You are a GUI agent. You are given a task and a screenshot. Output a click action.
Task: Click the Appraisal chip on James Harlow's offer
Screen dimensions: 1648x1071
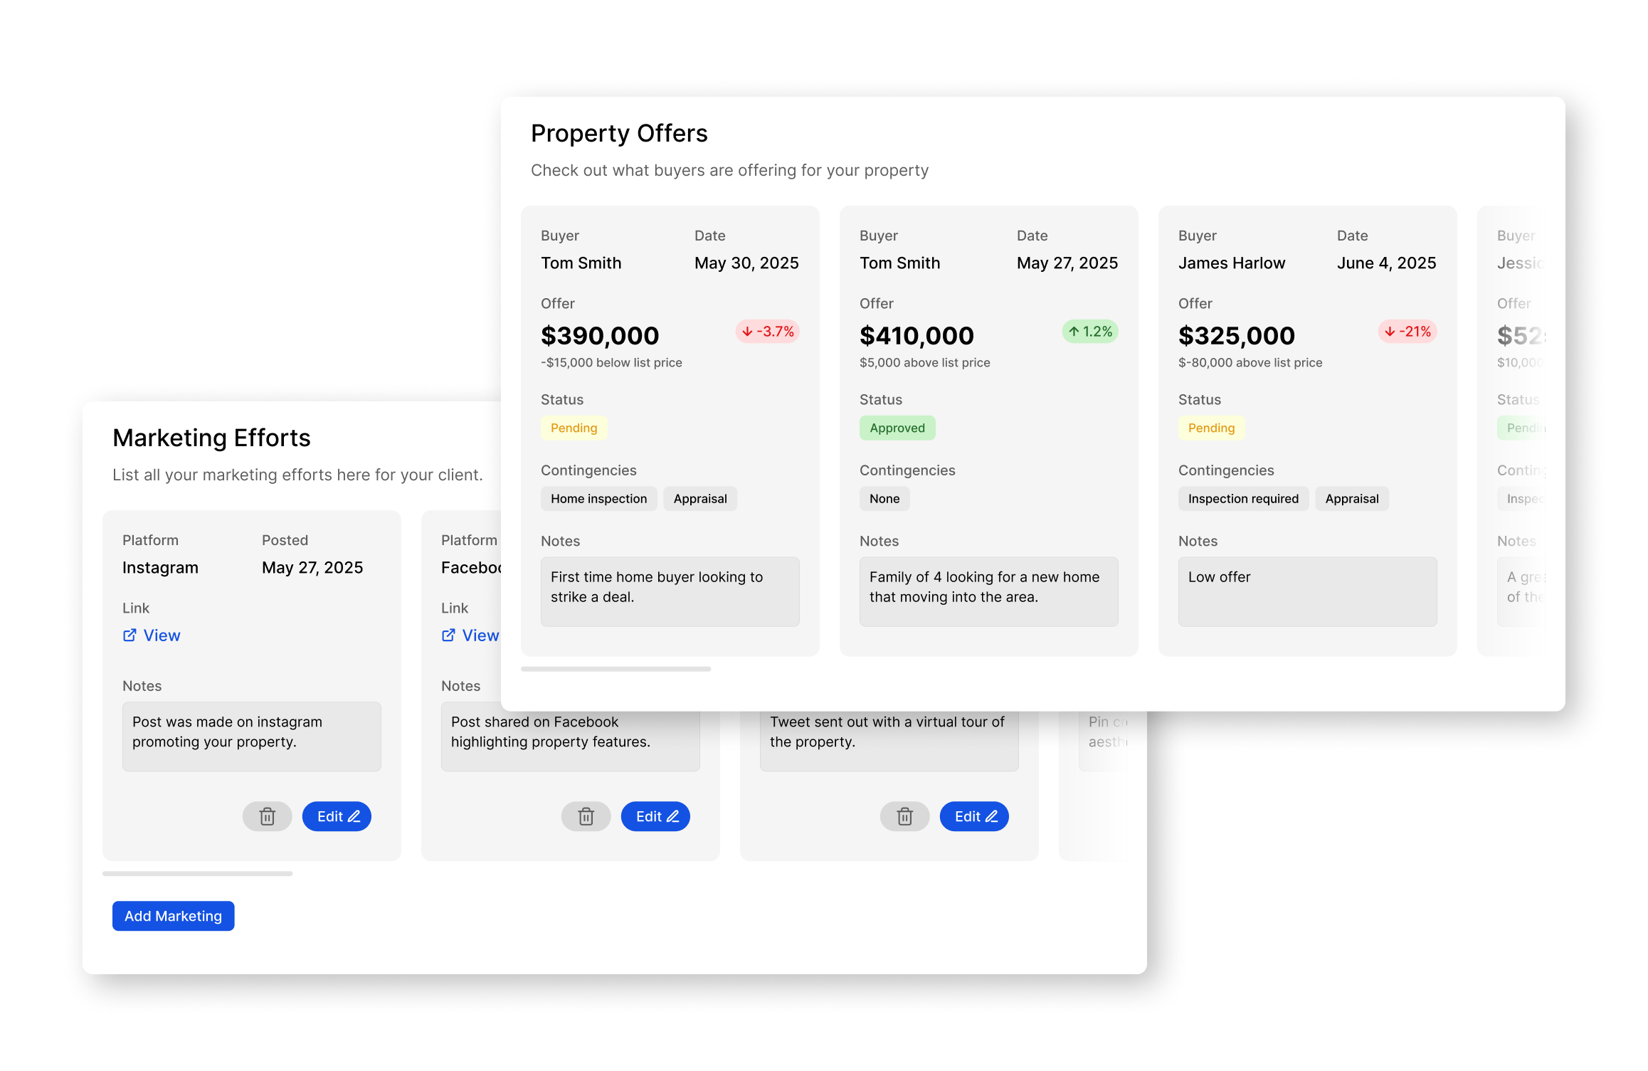1351,498
